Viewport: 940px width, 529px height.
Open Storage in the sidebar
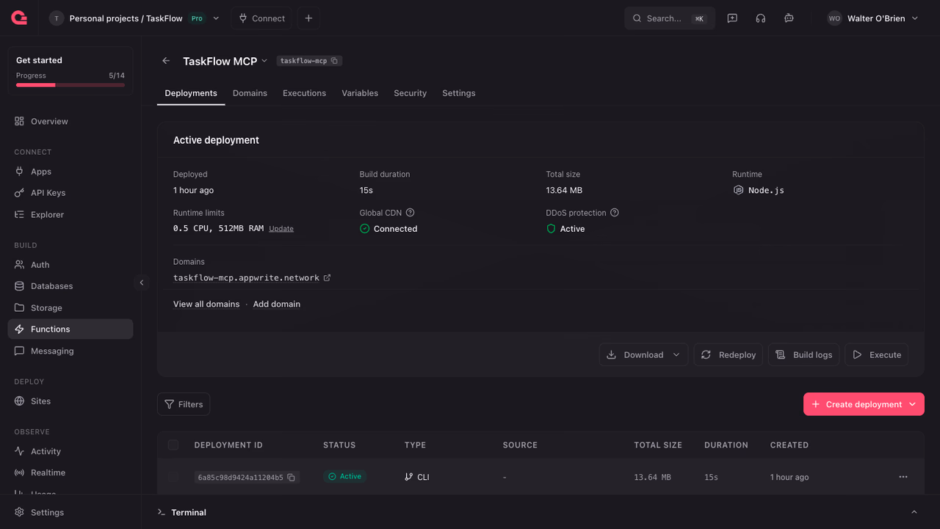pyautogui.click(x=70, y=308)
